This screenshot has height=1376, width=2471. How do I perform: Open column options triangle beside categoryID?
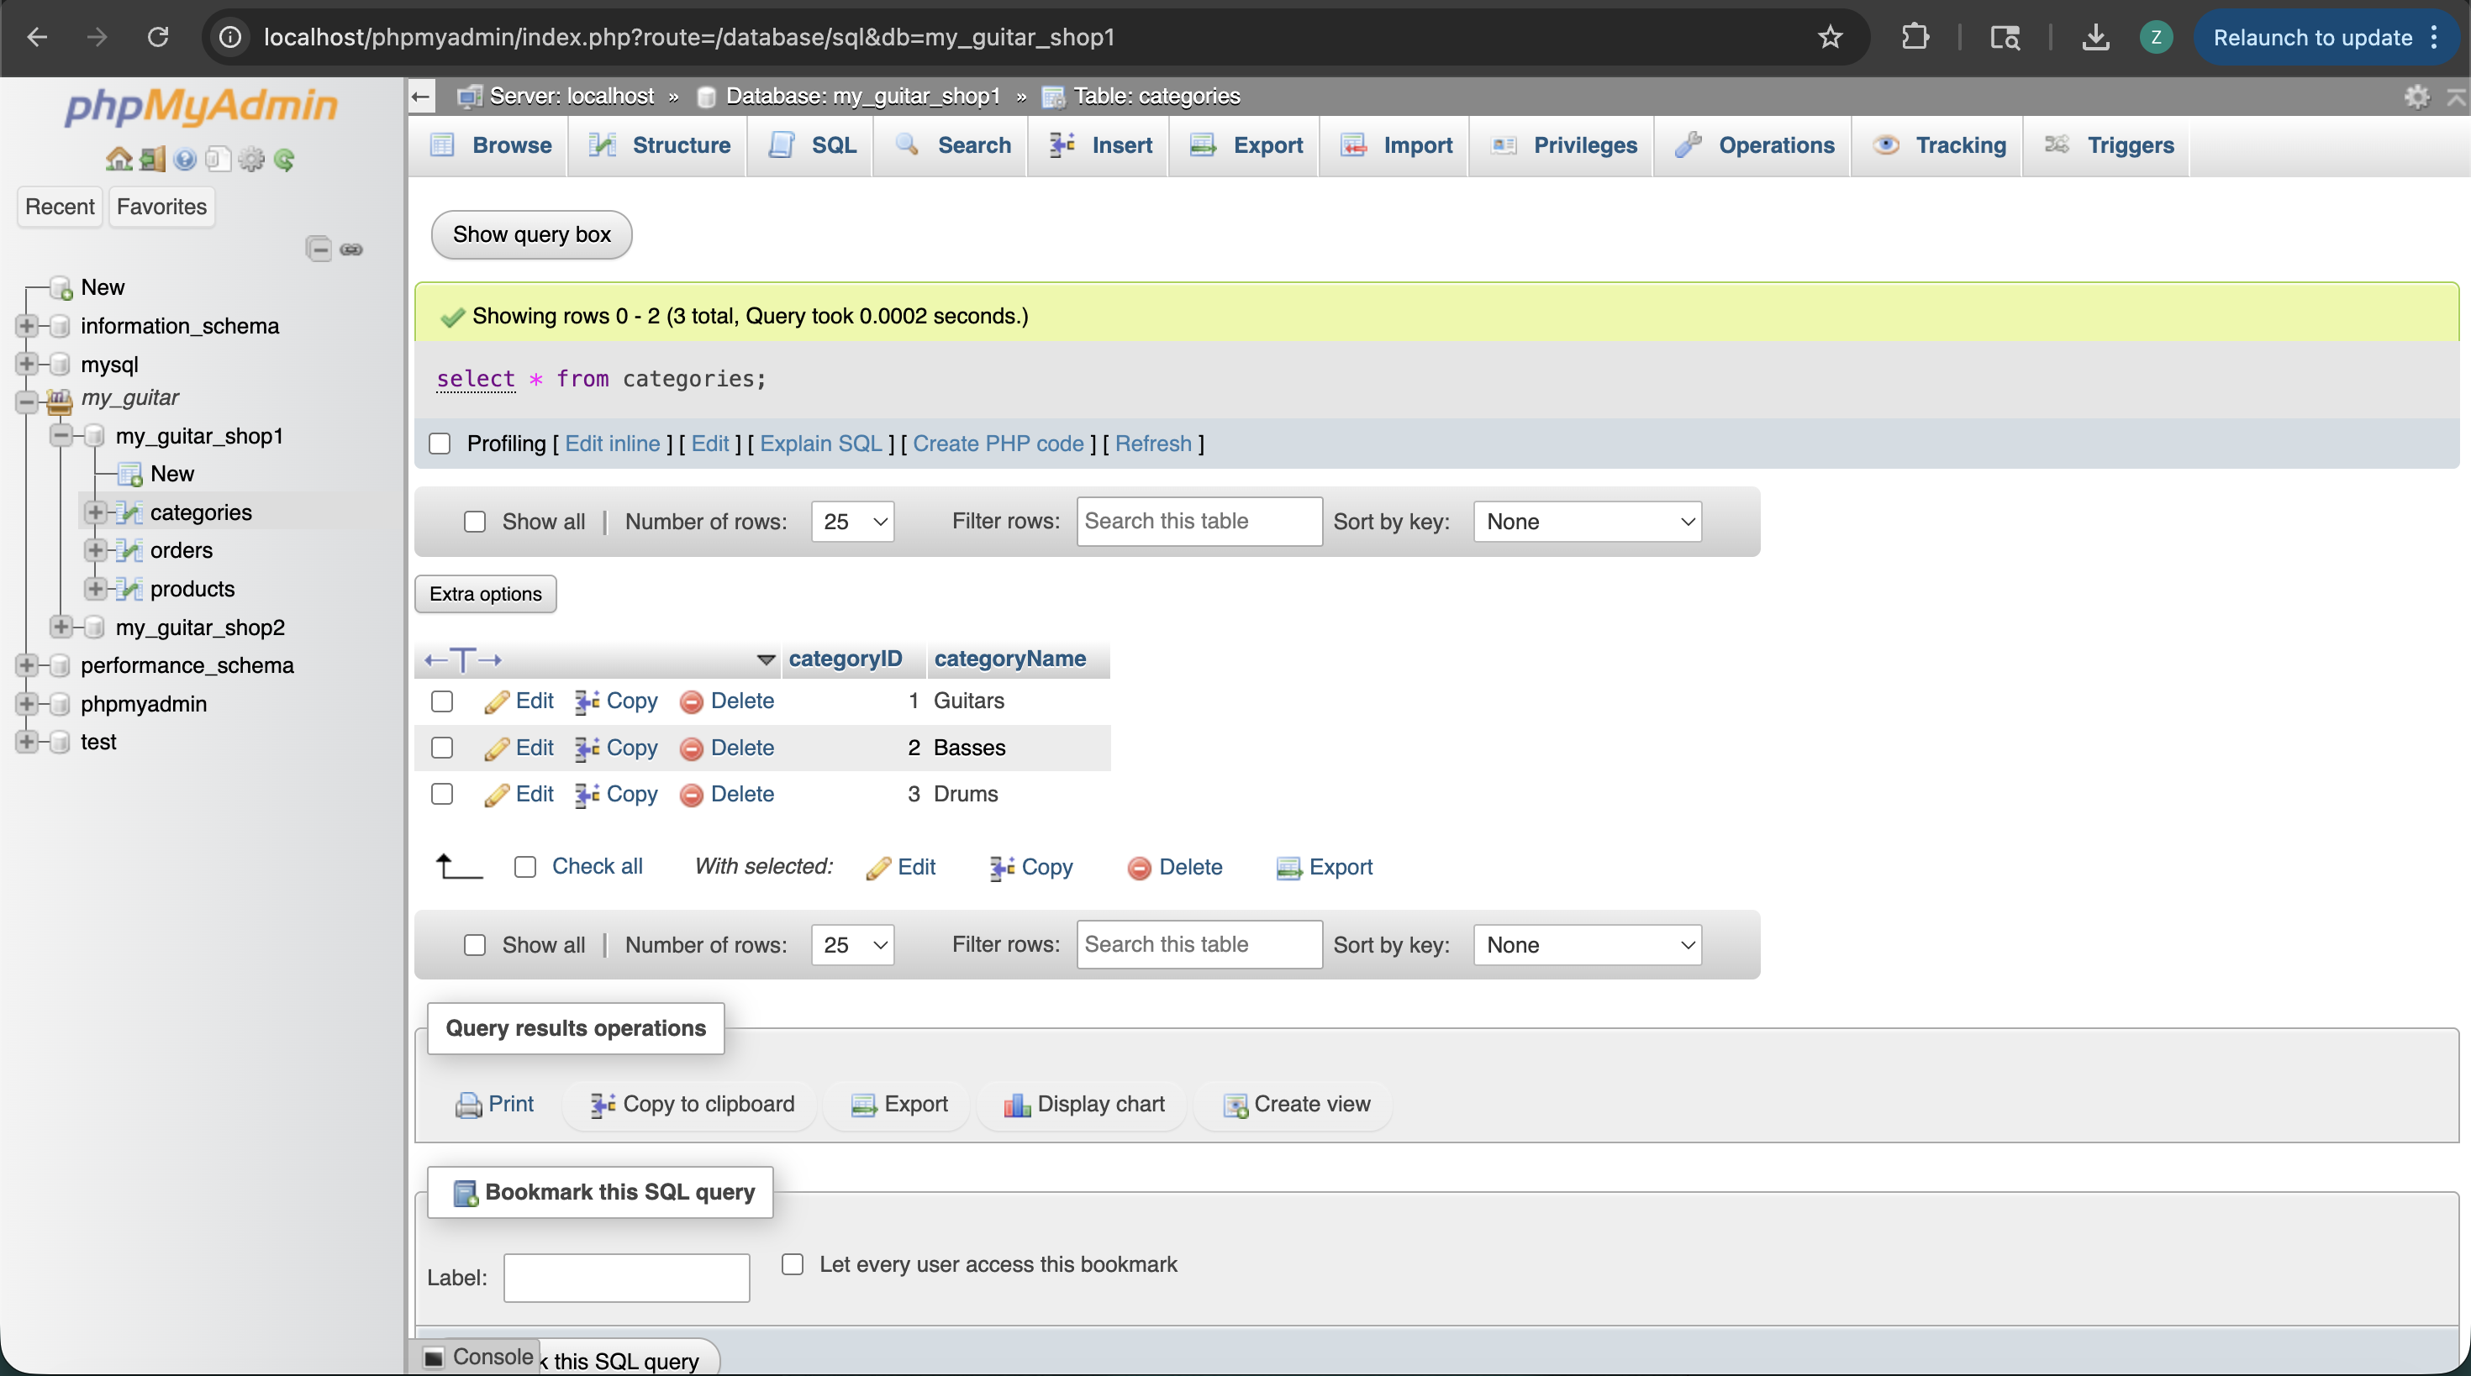click(766, 659)
